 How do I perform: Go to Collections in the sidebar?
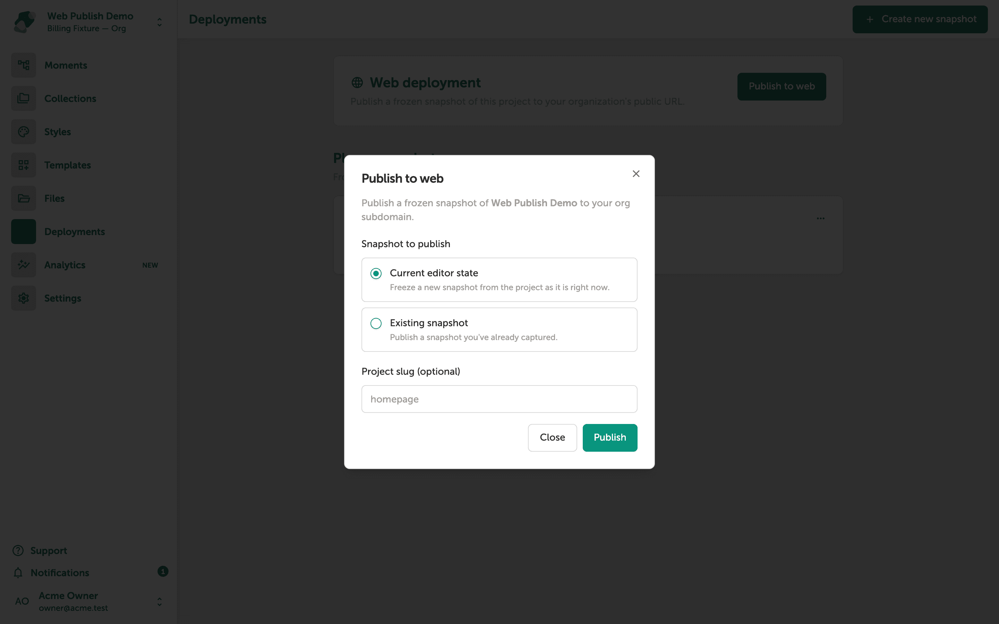coord(70,99)
